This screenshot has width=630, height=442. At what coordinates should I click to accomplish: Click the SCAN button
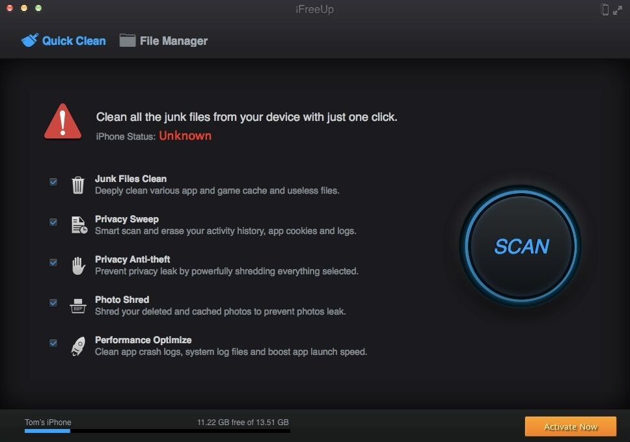click(x=521, y=246)
